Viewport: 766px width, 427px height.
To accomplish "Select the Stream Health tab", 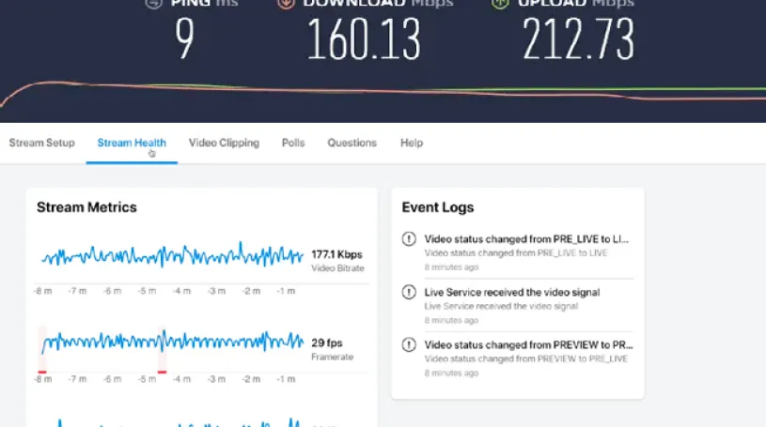I will pyautogui.click(x=132, y=144).
